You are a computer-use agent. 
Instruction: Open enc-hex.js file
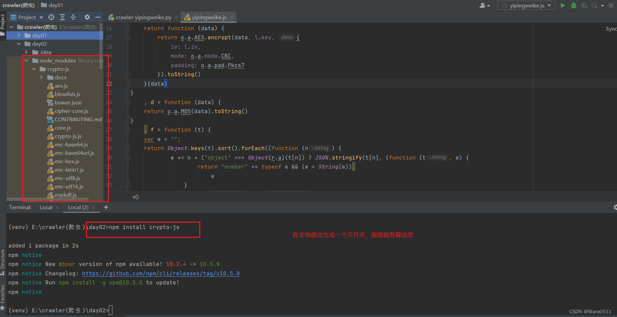pyautogui.click(x=67, y=161)
